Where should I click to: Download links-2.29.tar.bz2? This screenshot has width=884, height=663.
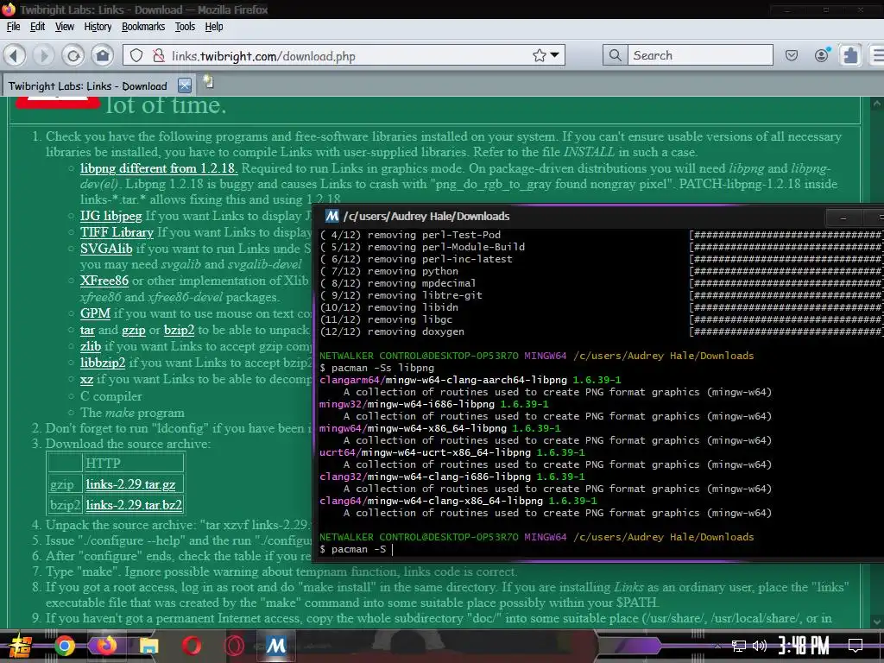click(134, 504)
